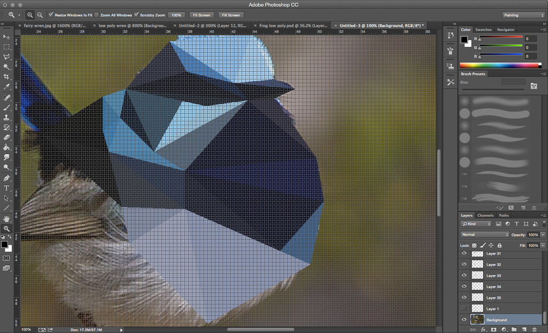This screenshot has height=333, width=548.
Task: Switch to the Channels tab
Action: [x=485, y=215]
